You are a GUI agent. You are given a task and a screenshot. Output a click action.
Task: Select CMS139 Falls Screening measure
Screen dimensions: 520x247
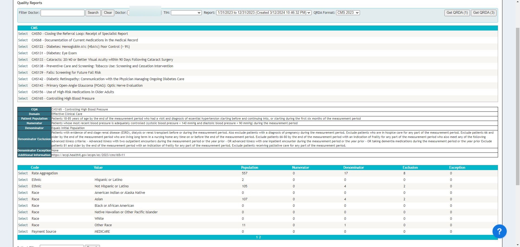point(23,73)
